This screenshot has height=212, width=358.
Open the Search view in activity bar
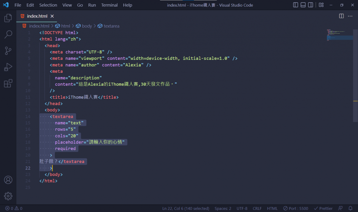tap(8, 34)
